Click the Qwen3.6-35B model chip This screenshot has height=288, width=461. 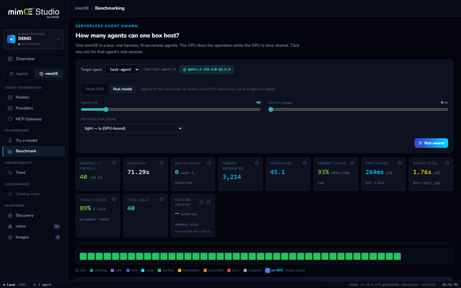(x=206, y=69)
